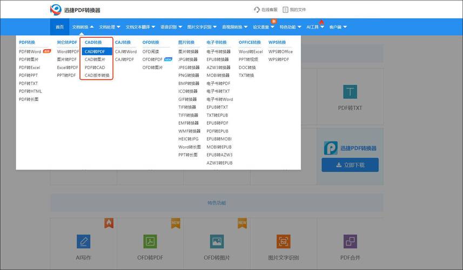Viewport: 463px width, 270px height.
Task: Select PDF转Excel menu entry
Action: (30, 67)
